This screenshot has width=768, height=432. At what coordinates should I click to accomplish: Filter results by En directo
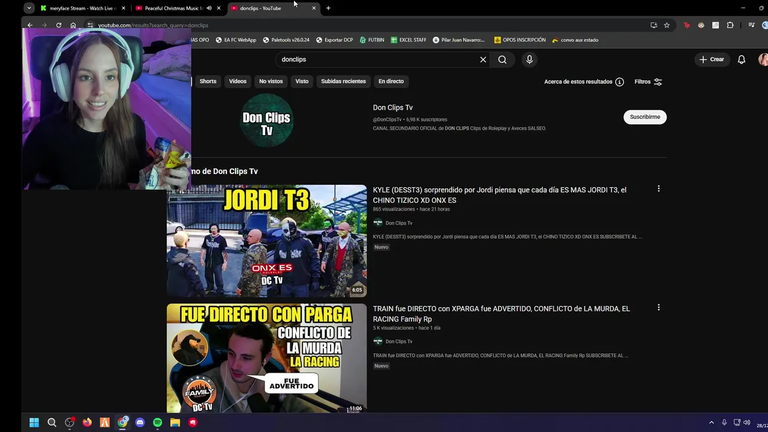click(391, 81)
